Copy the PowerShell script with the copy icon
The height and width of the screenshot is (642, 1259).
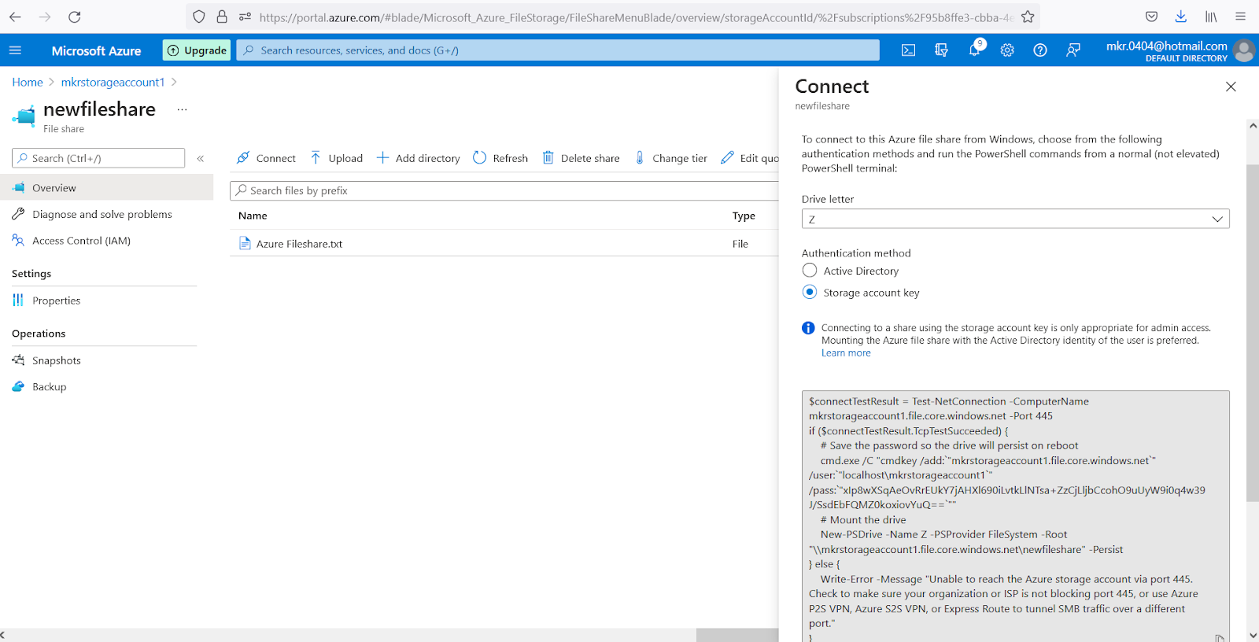point(1220,637)
